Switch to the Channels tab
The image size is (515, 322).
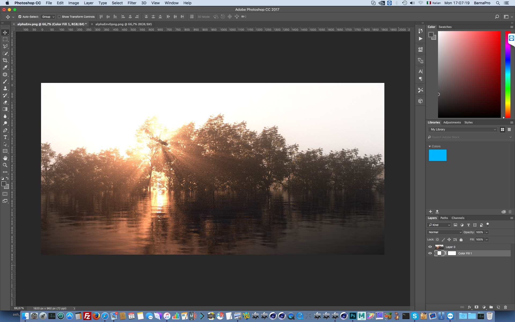pyautogui.click(x=458, y=218)
